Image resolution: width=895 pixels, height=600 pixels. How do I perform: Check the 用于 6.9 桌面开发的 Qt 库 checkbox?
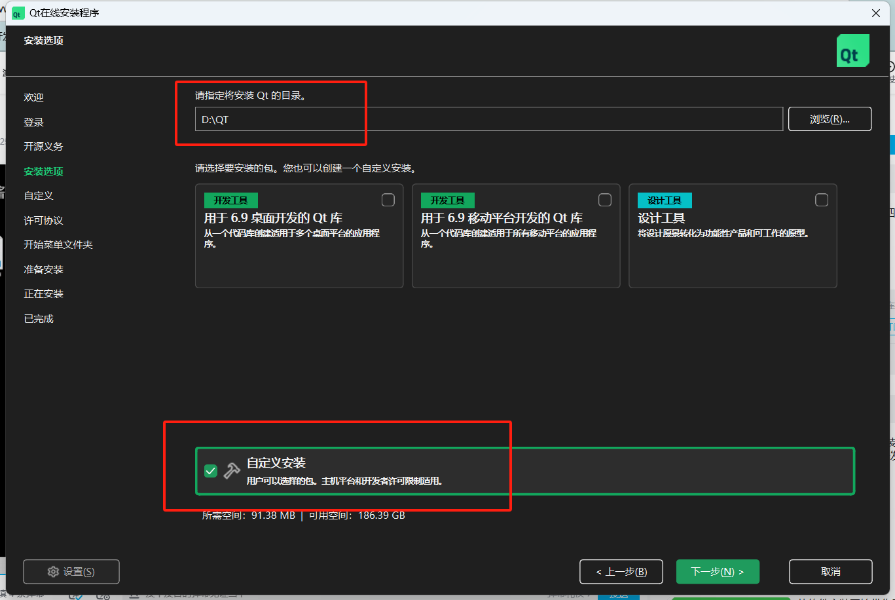[x=388, y=200]
